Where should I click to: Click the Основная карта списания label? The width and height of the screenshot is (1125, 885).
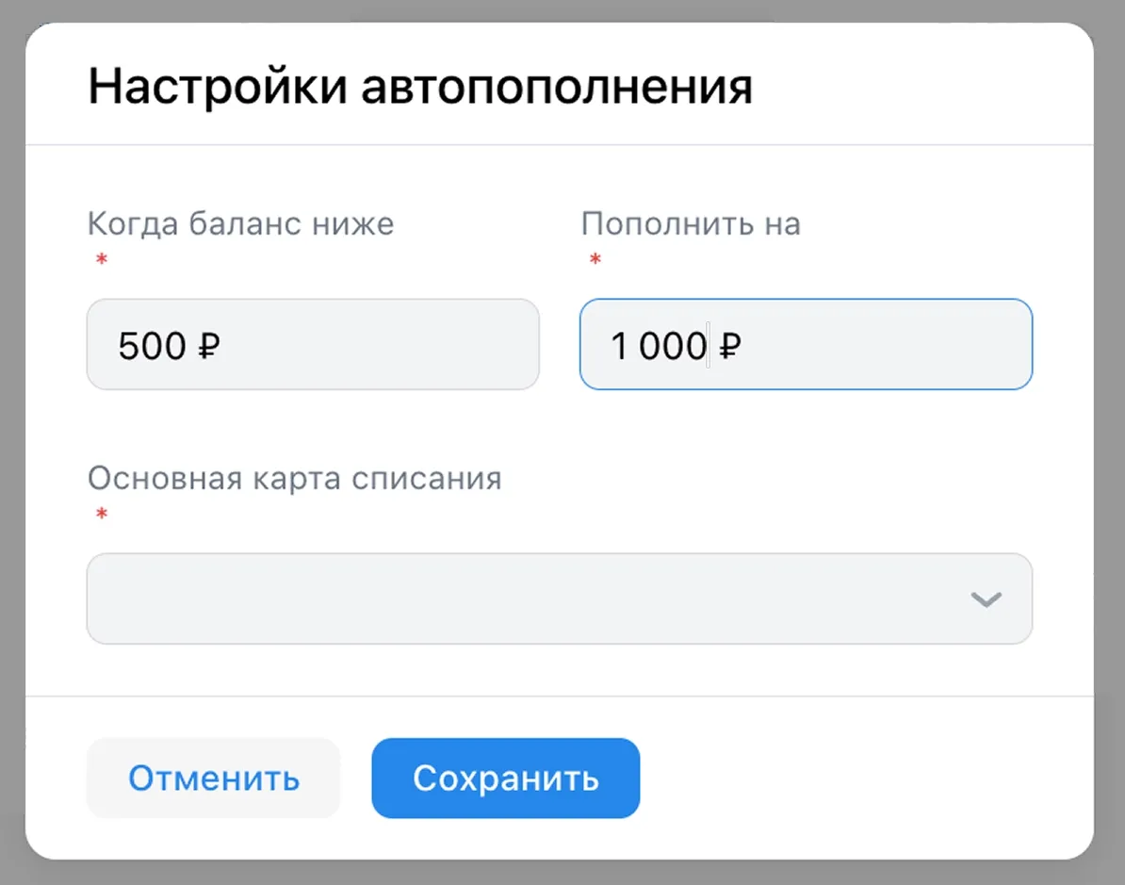294,478
